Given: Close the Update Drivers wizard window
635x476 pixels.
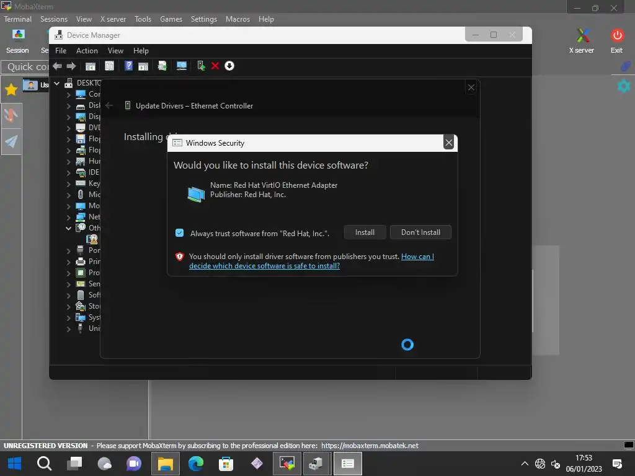Looking at the screenshot, I should coord(471,87).
